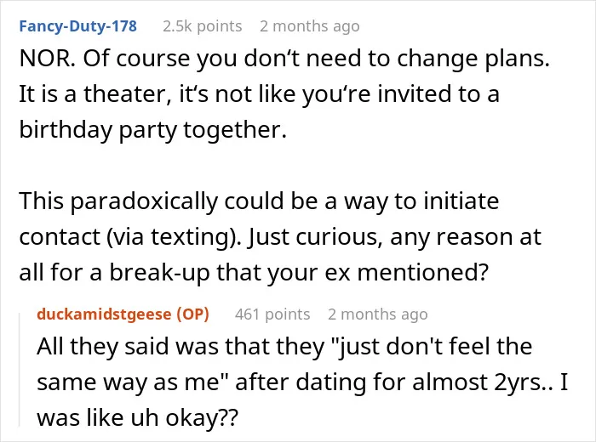Viewport: 596px width, 442px height.
Task: Open duckamidstgeese's user profile
Action: [x=104, y=314]
